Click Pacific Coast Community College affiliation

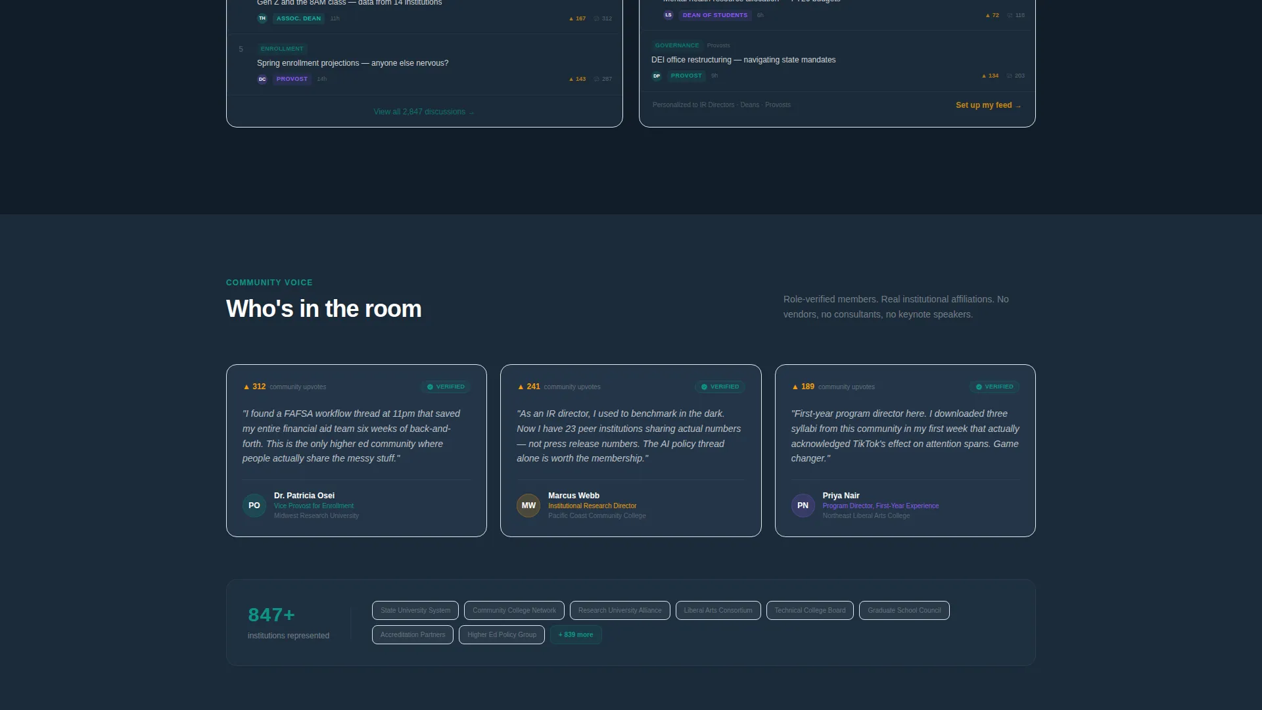click(x=597, y=516)
